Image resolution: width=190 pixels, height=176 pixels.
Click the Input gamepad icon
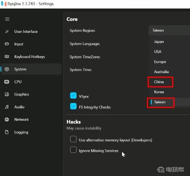(x=7, y=44)
